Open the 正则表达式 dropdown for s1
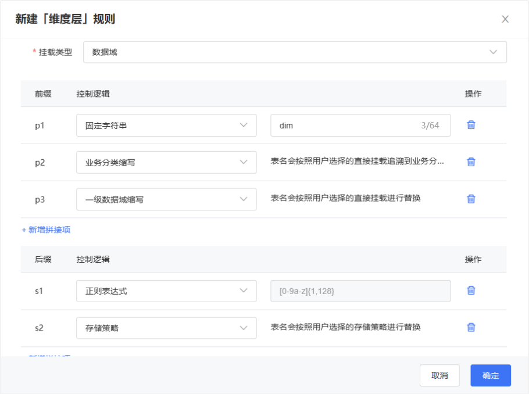Screen dimensions: 529x394 click(166, 291)
